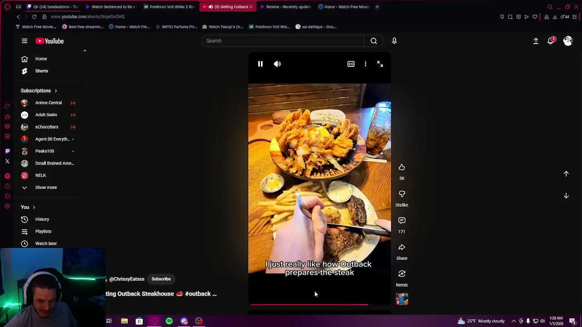The width and height of the screenshot is (582, 327).
Task: Pause the Shorts video
Action: pyautogui.click(x=260, y=64)
